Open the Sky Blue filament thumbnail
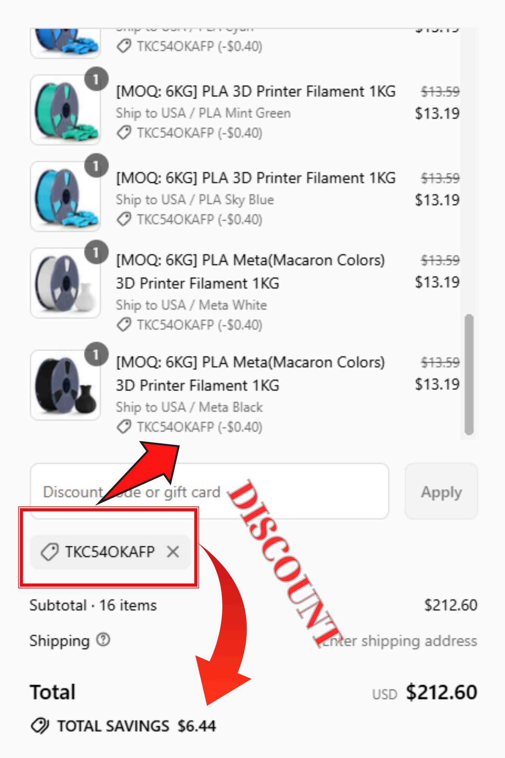This screenshot has height=758, width=505. tap(65, 196)
